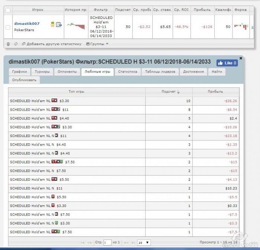
Task: Click the page number input field
Action: pyautogui.click(x=107, y=243)
